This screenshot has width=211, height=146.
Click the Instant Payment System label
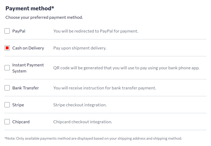(28, 68)
